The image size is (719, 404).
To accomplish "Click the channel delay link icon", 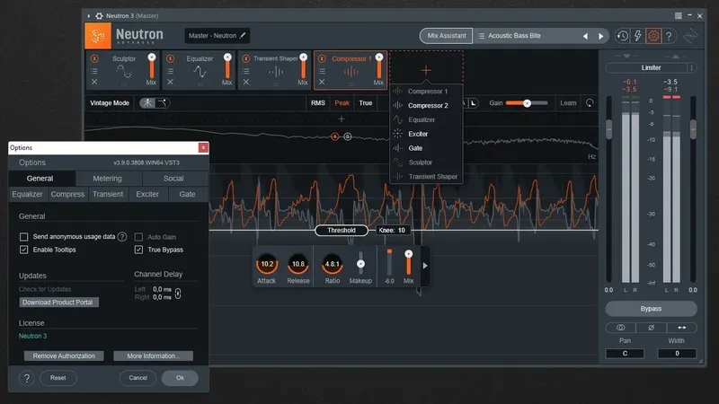I will (x=178, y=294).
